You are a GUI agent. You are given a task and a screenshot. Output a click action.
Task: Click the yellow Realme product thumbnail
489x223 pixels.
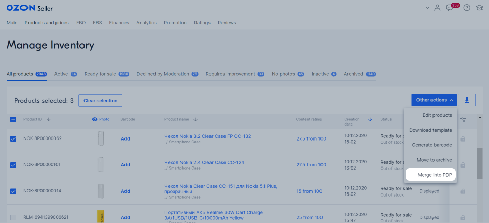click(101, 216)
